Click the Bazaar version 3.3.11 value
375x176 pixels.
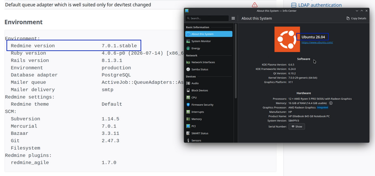(110, 133)
